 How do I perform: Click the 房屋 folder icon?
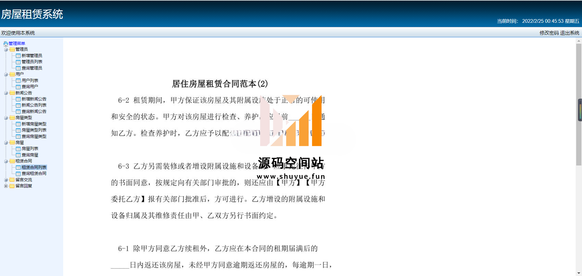click(x=12, y=142)
